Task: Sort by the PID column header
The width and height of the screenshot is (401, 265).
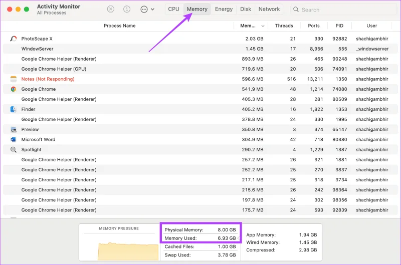Action: tap(339, 26)
